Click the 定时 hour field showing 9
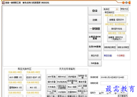137x97 pixels. (97, 93)
